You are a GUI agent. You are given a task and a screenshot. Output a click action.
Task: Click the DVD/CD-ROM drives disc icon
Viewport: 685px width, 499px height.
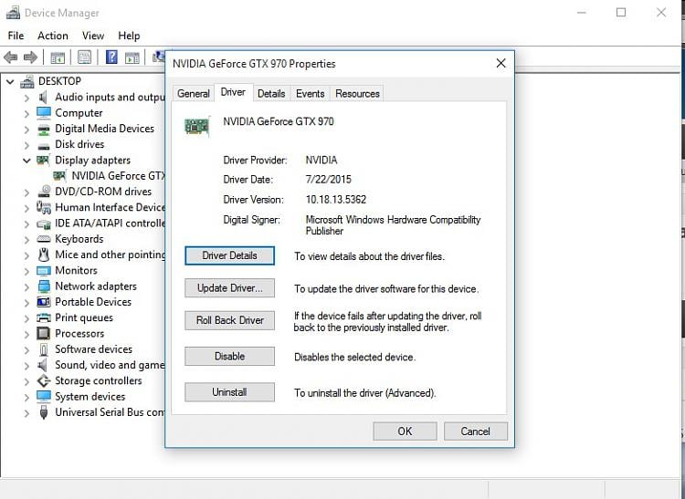pyautogui.click(x=44, y=192)
